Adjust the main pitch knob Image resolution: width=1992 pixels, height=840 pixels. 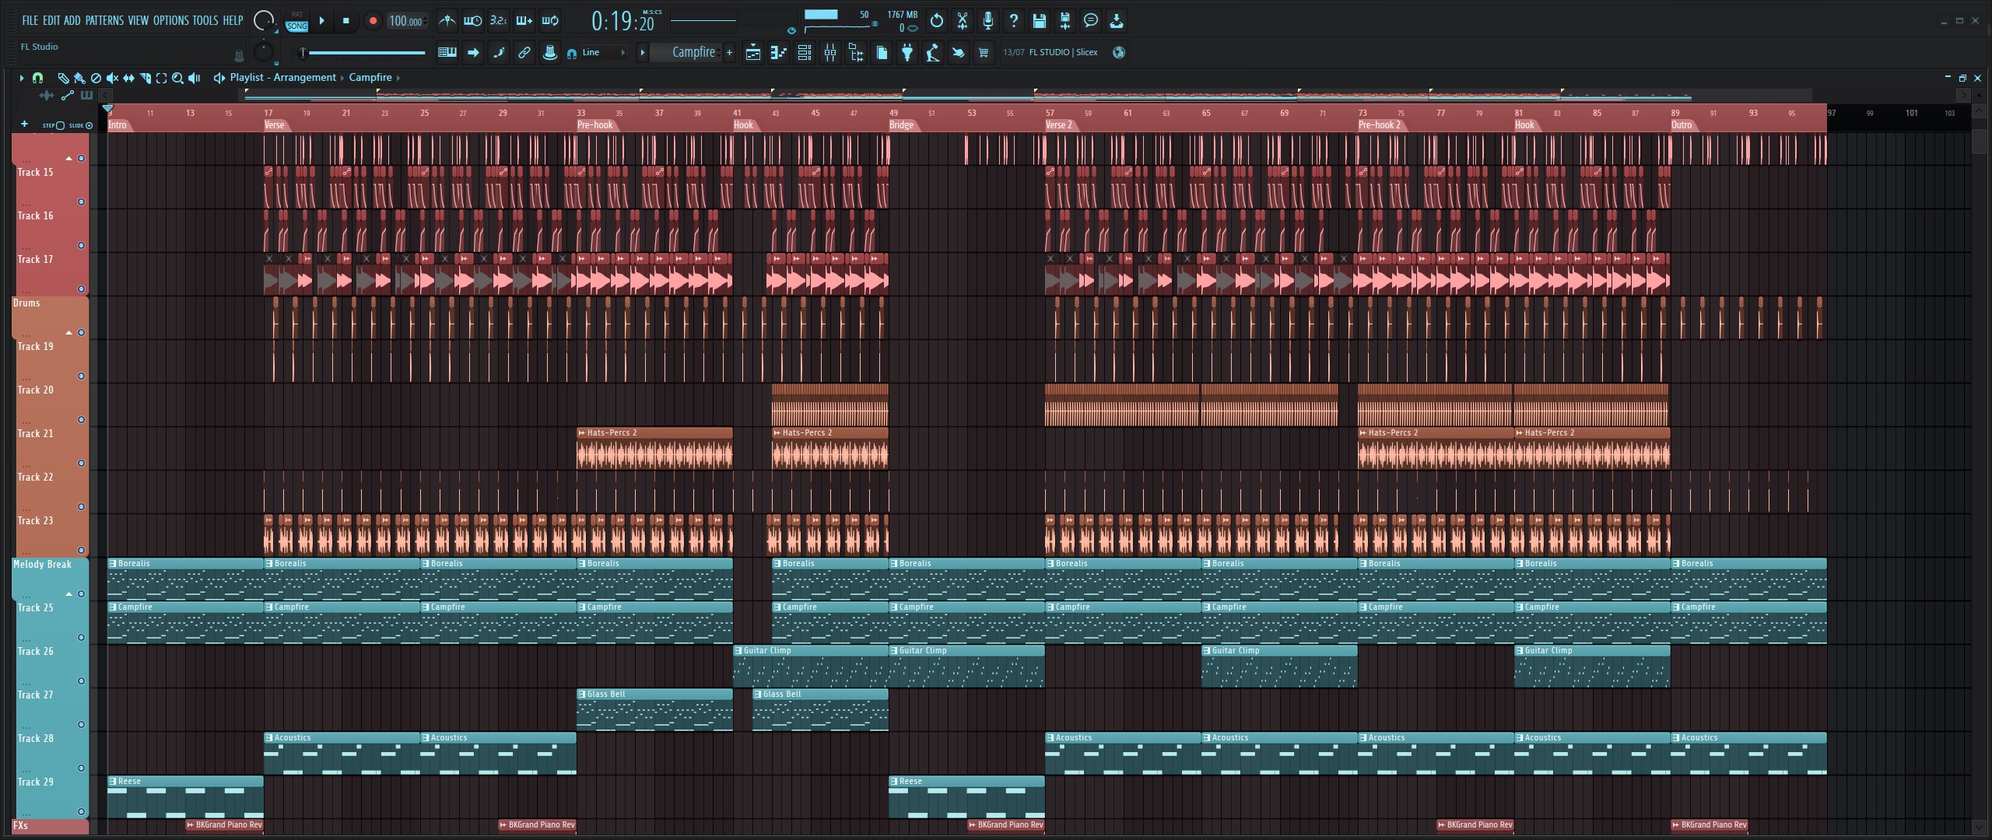[264, 51]
